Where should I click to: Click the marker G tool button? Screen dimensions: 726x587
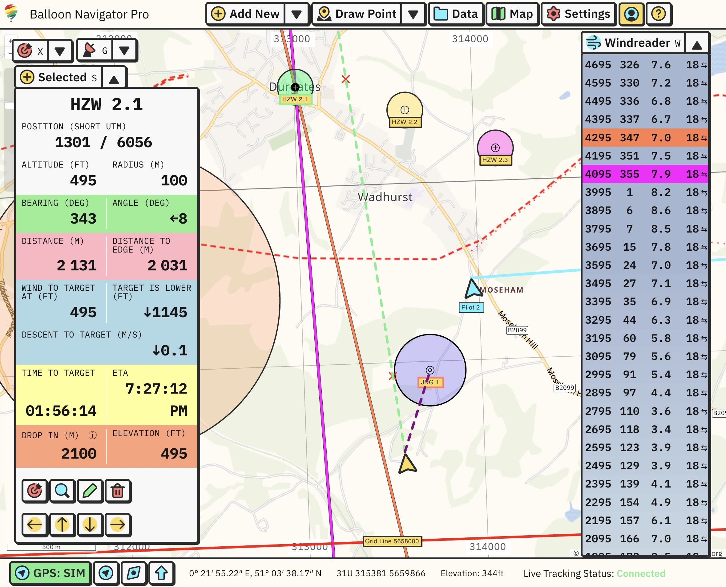[95, 51]
